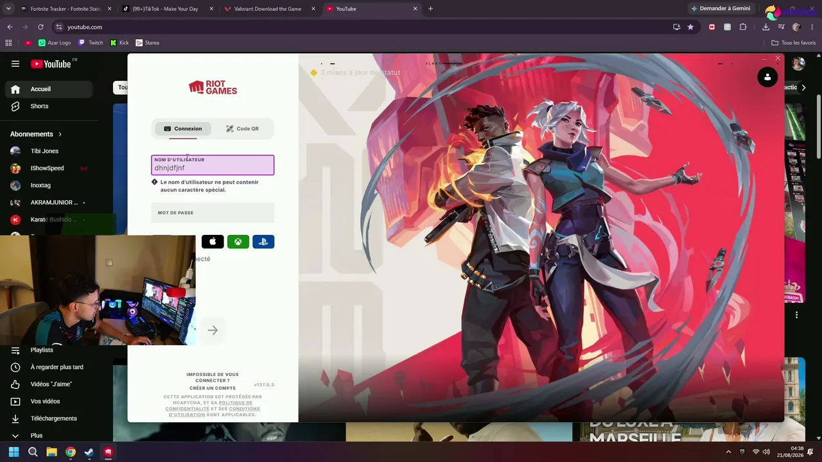Open YouTube Accueil in the sidebar
The height and width of the screenshot is (462, 822).
tap(49, 89)
